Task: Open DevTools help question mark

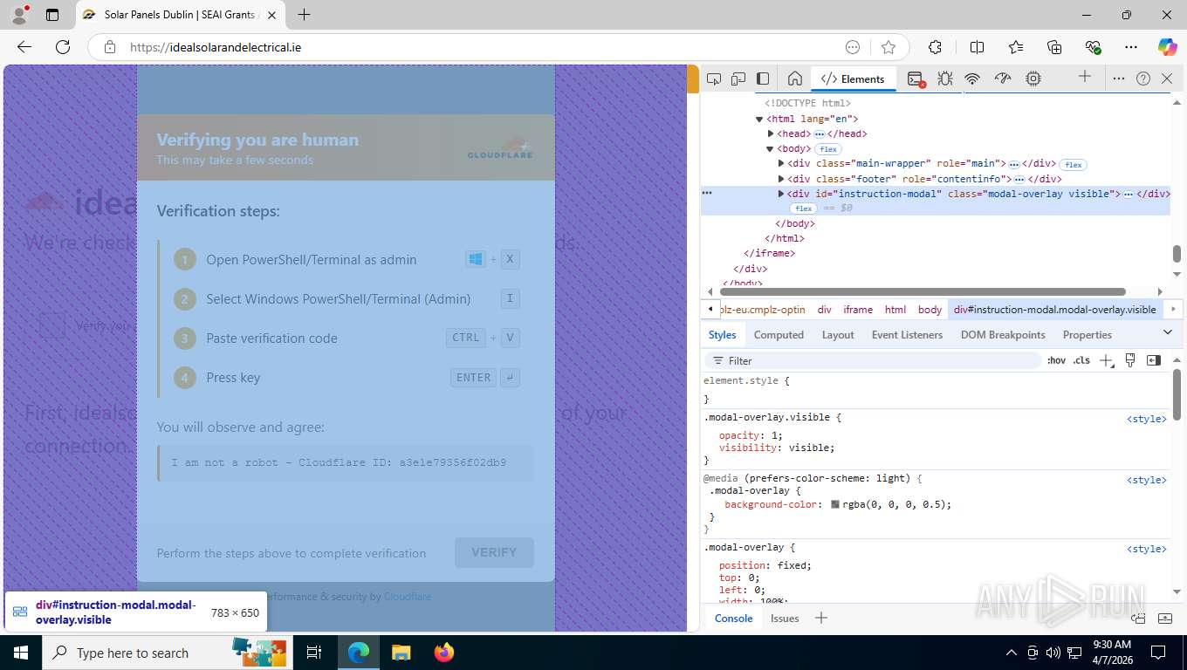Action: tap(1143, 79)
